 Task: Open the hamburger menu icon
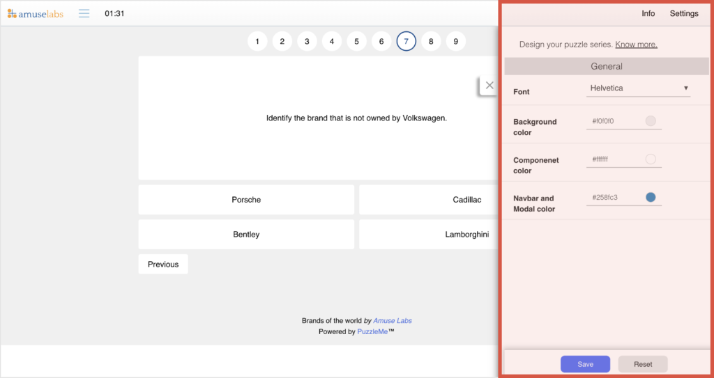[x=84, y=14]
